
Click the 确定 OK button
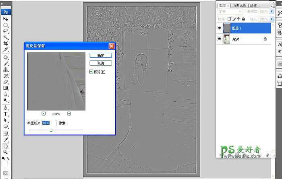click(97, 55)
